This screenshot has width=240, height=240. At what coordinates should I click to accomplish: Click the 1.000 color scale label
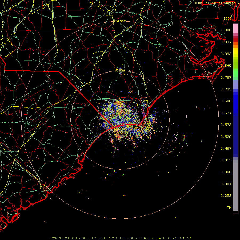pyautogui.click(x=226, y=30)
